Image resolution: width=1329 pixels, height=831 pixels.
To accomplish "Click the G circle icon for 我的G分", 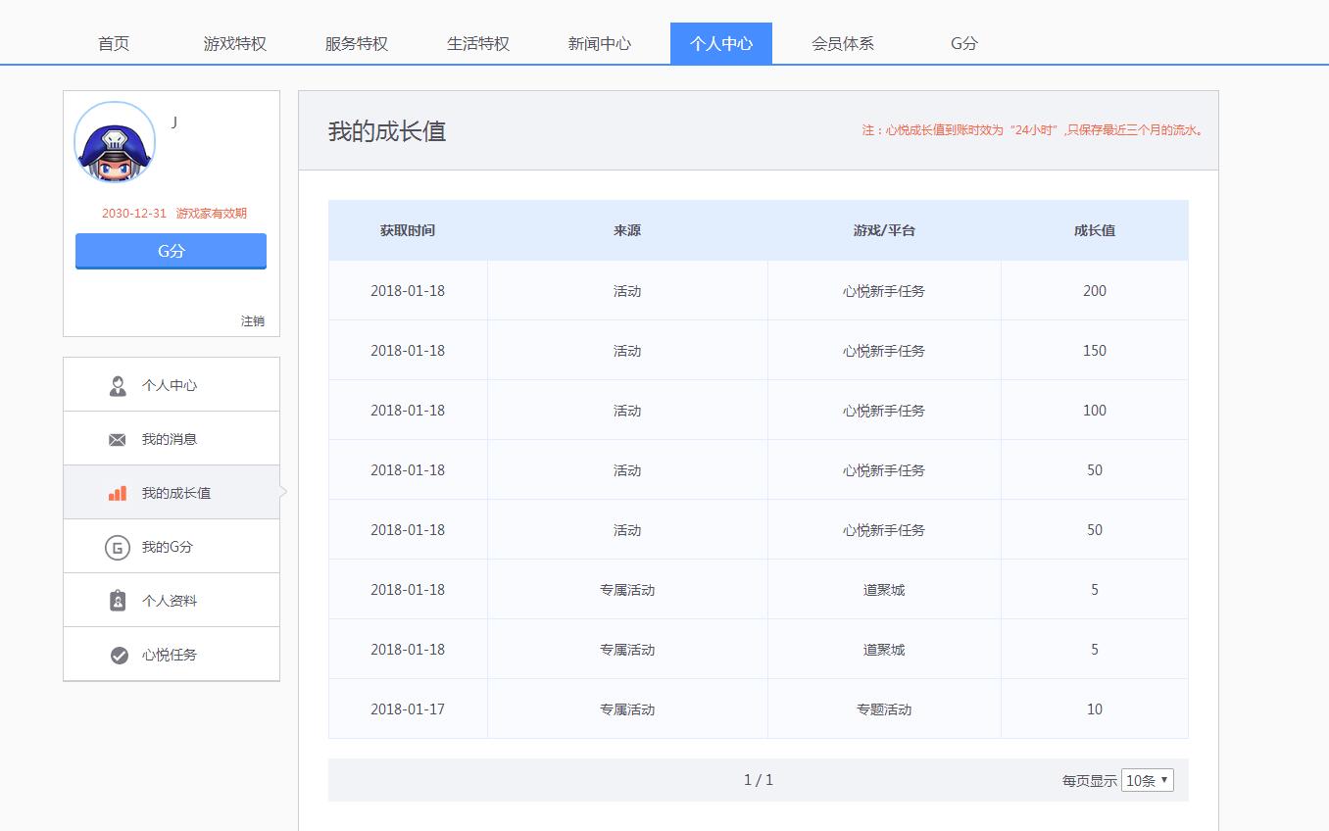I will tap(118, 548).
